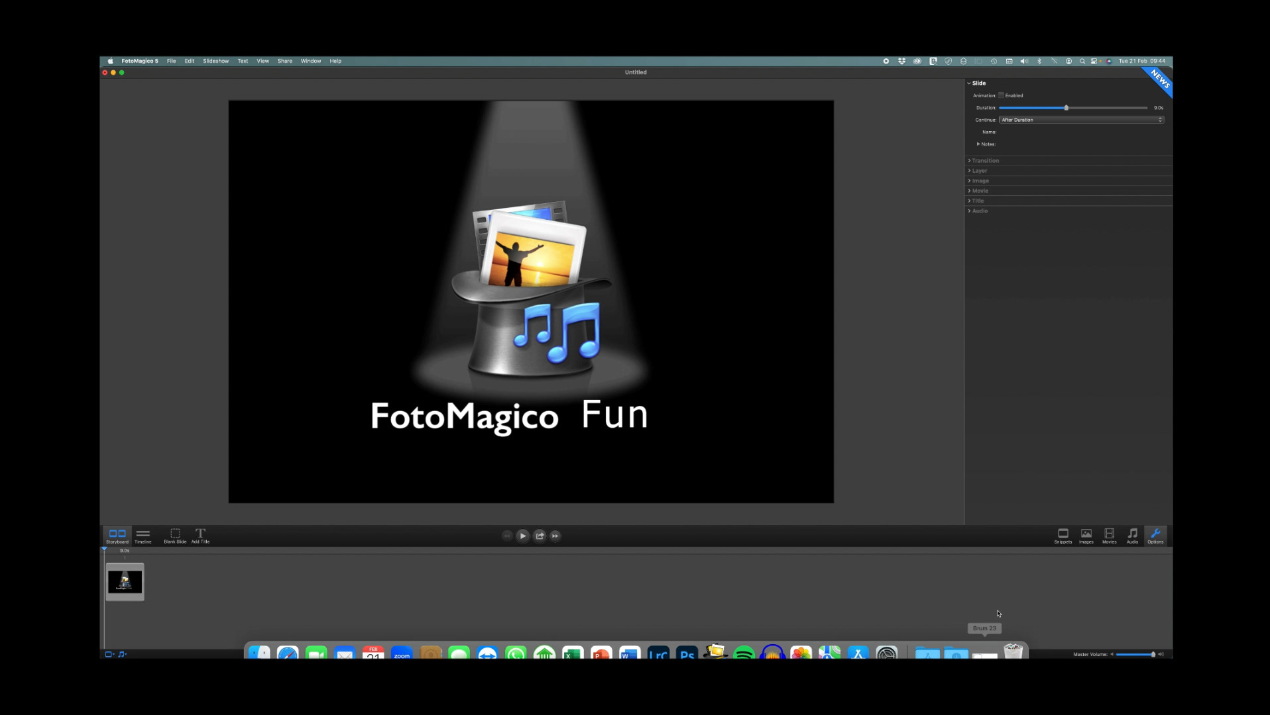Screen dimensions: 1270x715
Task: Select the slide thumbnail in storyboard
Action: (x=125, y=582)
